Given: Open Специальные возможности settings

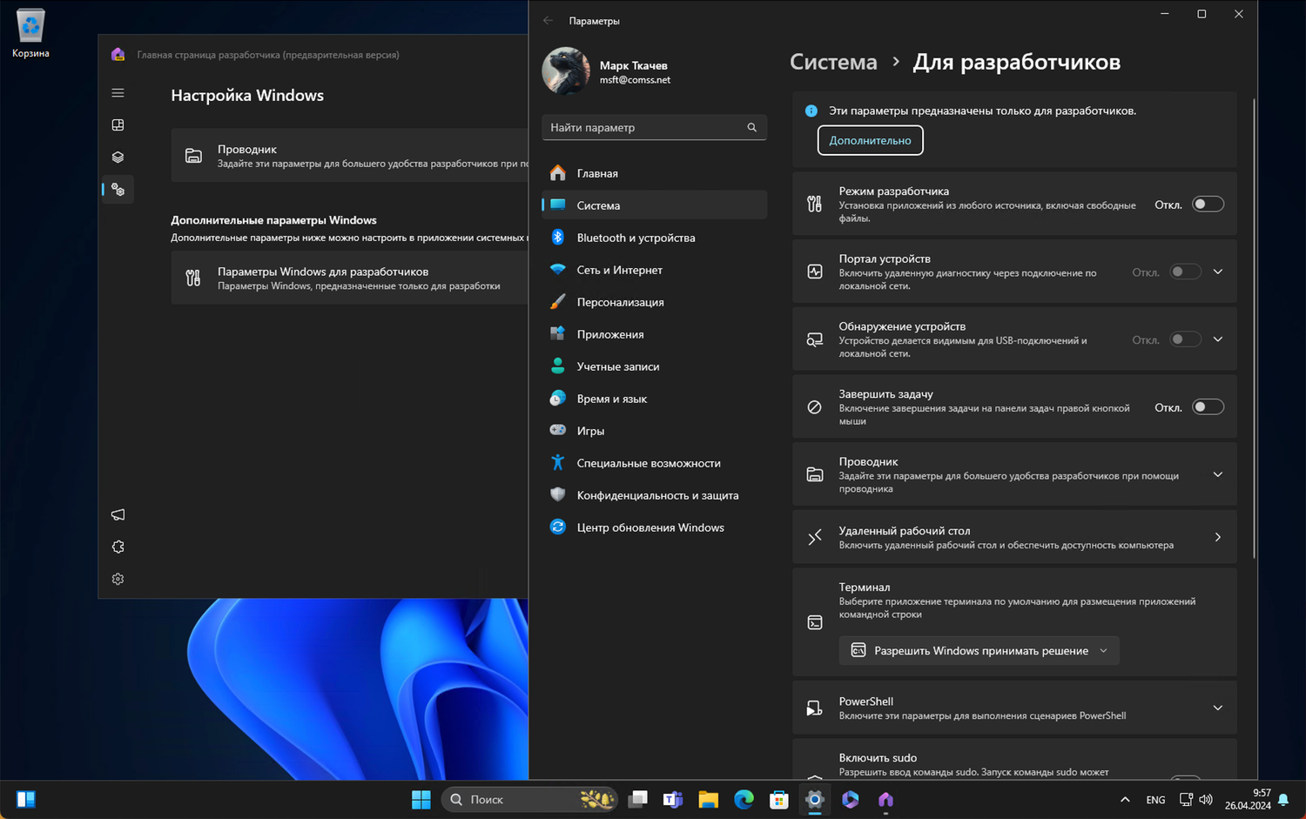Looking at the screenshot, I should click(x=654, y=463).
